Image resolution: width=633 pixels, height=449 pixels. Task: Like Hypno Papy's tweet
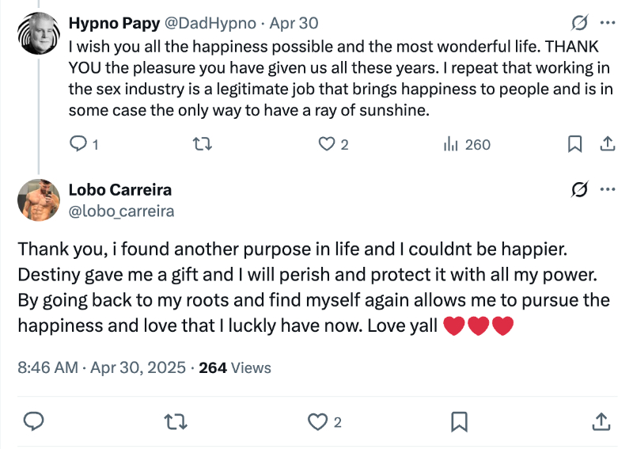[x=326, y=144]
